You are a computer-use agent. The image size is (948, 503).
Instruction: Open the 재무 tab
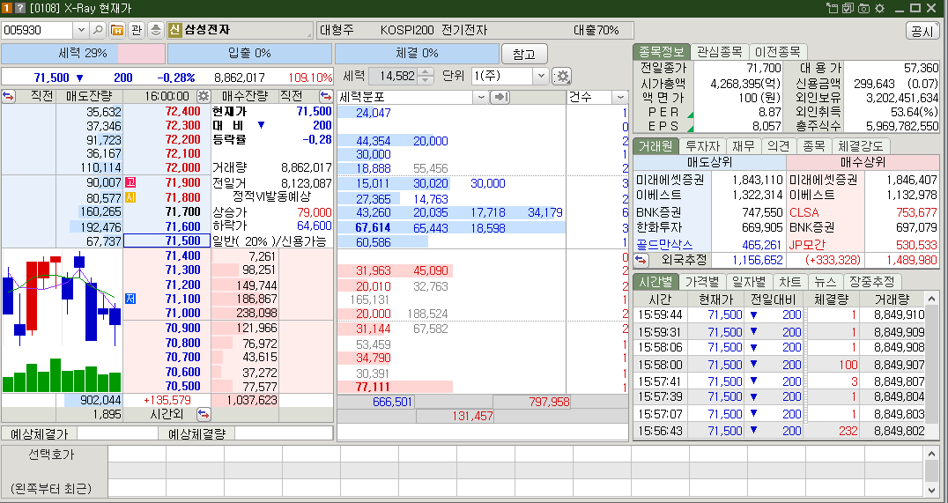coord(743,146)
